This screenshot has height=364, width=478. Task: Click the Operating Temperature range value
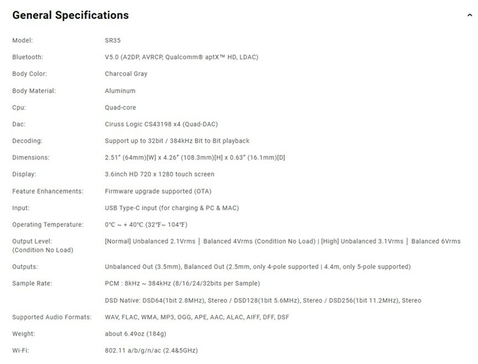click(x=146, y=225)
